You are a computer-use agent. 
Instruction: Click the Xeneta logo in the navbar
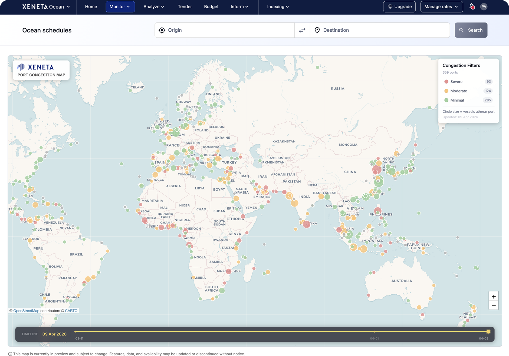coord(35,7)
